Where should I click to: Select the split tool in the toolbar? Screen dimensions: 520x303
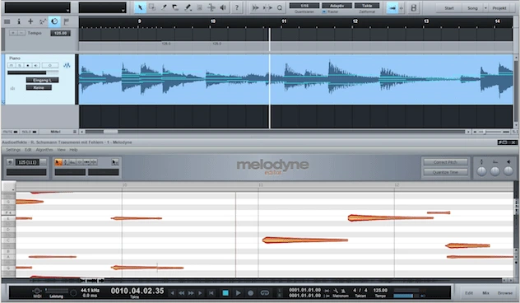(x=164, y=7)
